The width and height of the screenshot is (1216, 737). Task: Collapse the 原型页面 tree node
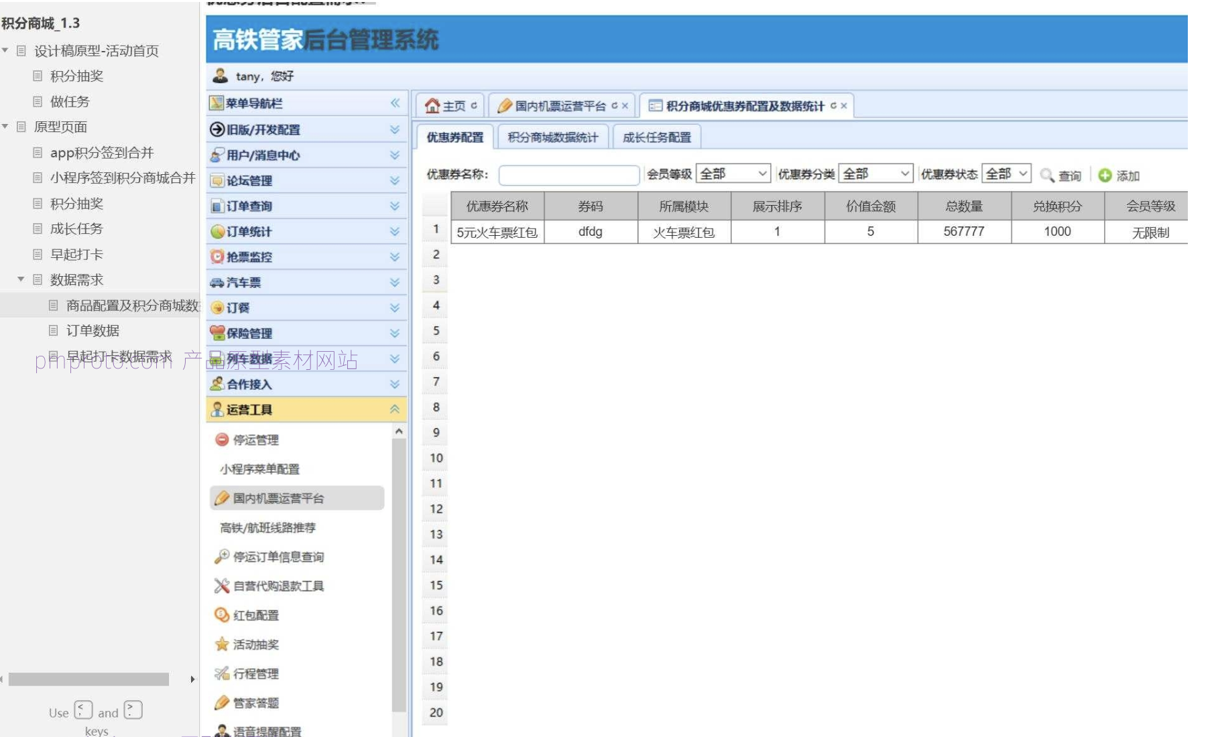pyautogui.click(x=5, y=127)
